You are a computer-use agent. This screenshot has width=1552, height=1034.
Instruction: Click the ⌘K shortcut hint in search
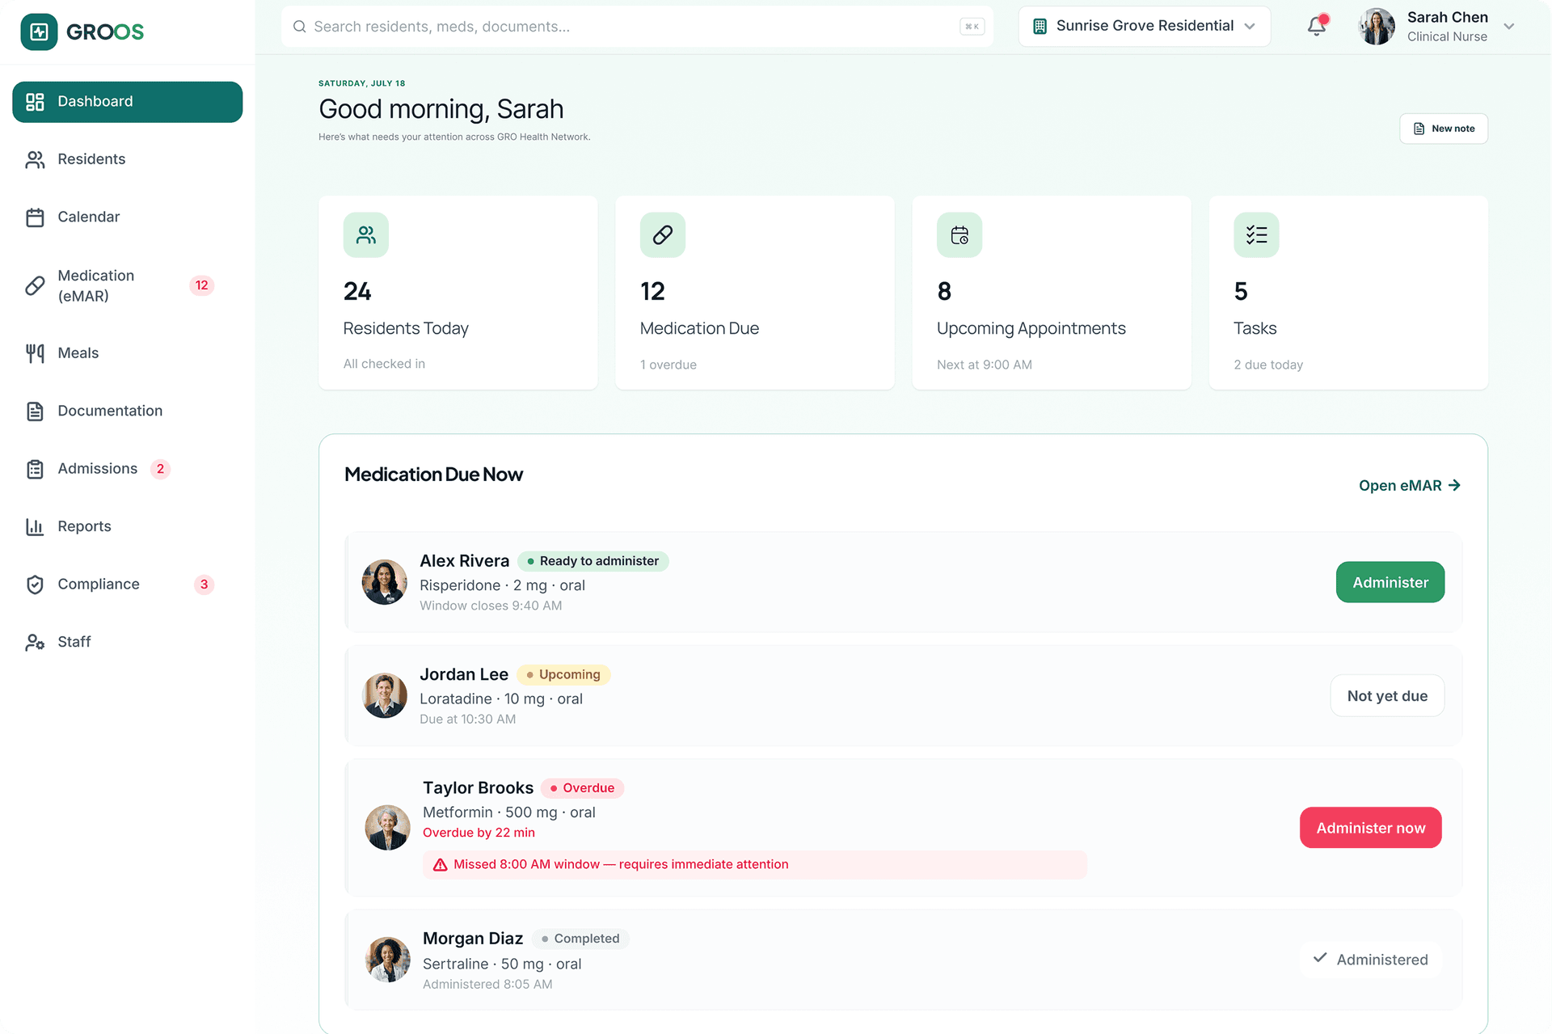click(972, 27)
